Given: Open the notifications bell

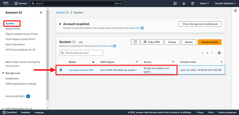Looking at the screenshot, I should (184, 4).
